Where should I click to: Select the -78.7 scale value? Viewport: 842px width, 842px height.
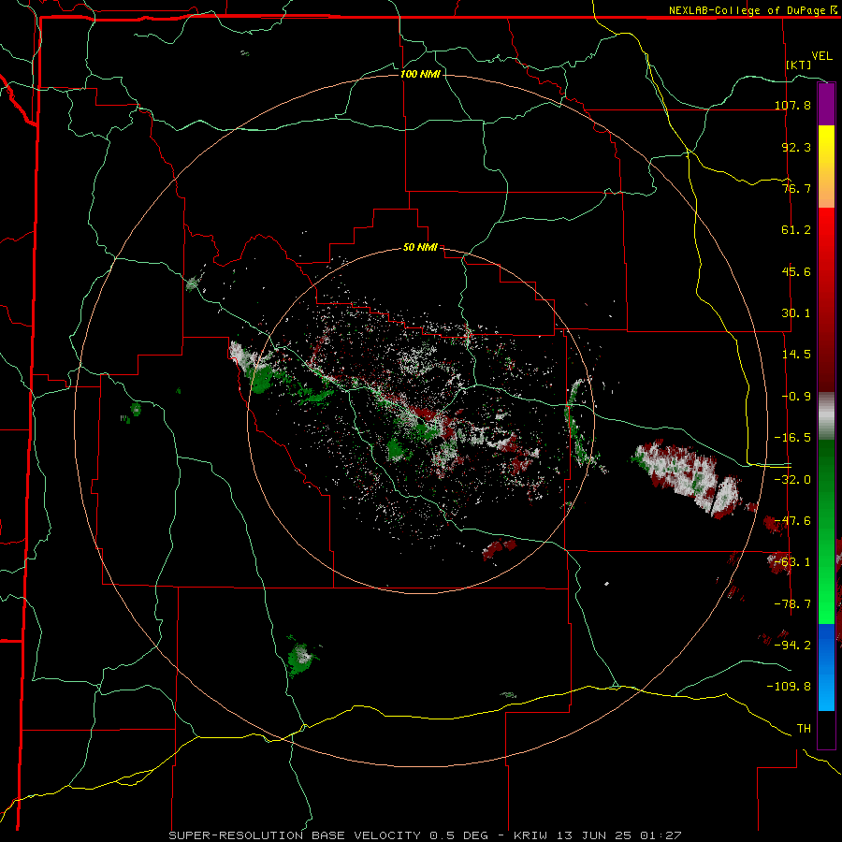tap(792, 604)
